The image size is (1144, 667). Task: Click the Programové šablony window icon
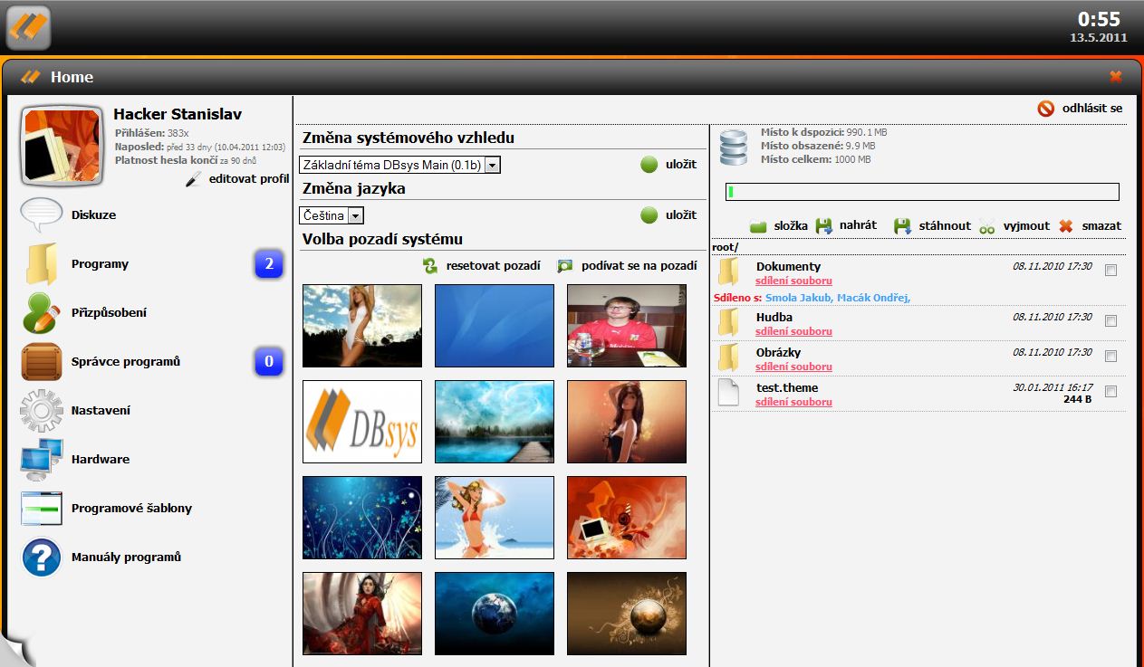click(42, 509)
